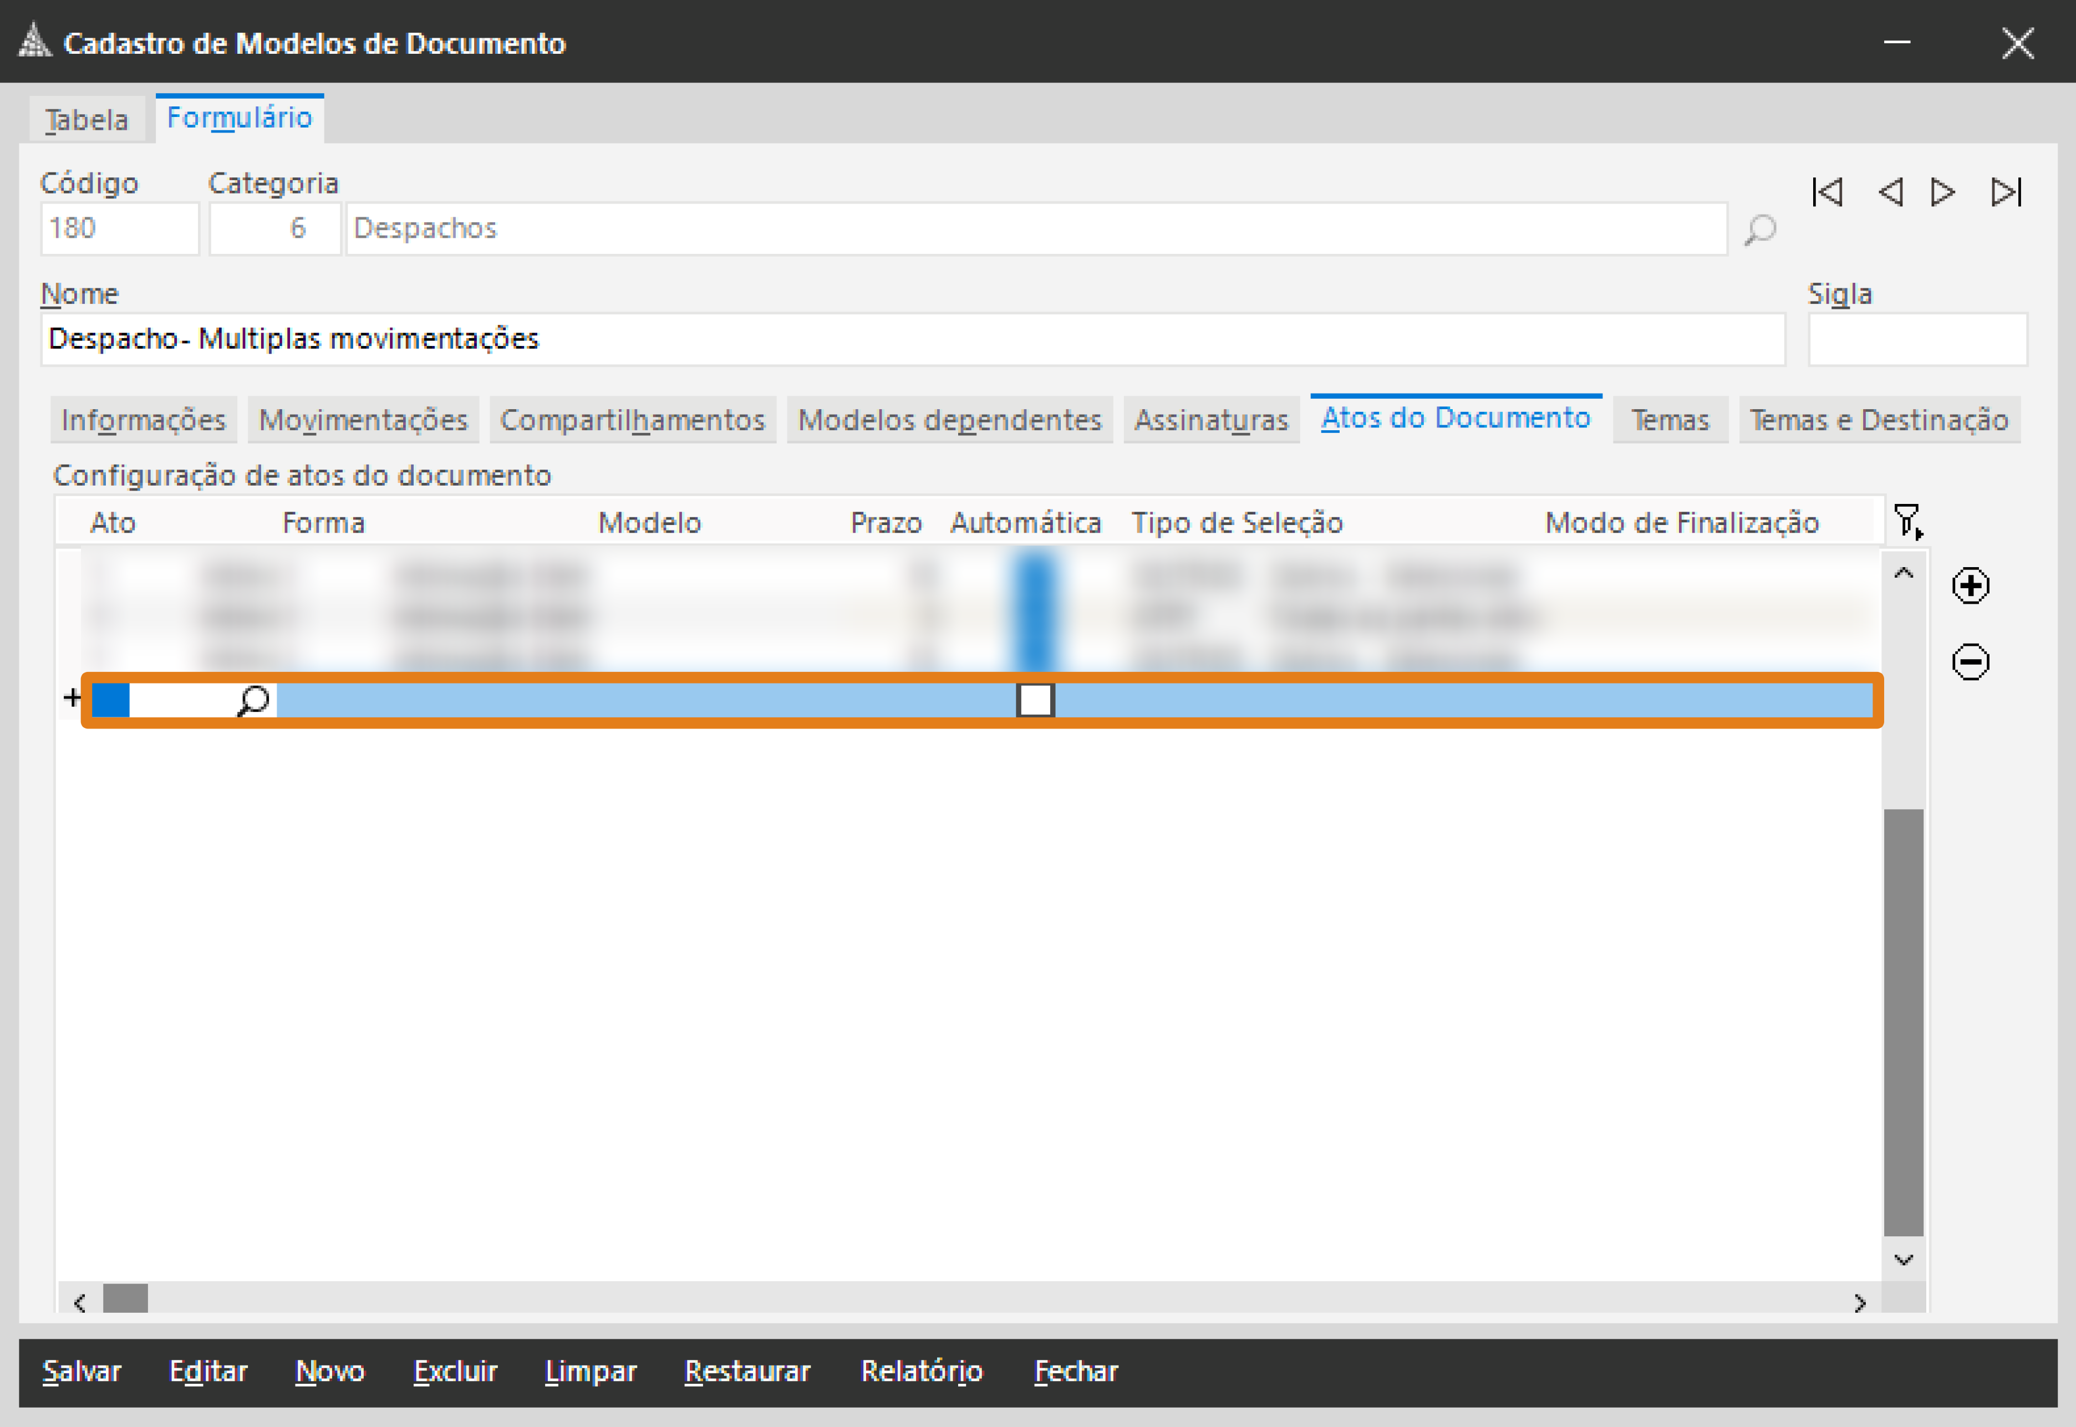Click the Categoria search magnifier icon
The image size is (2076, 1427).
point(1759,230)
